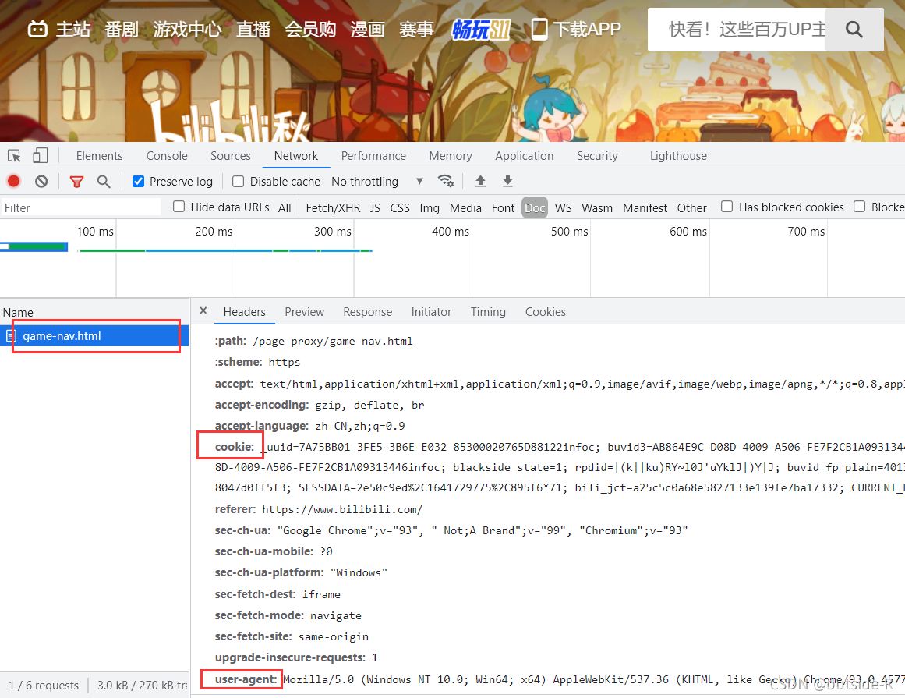This screenshot has height=698, width=905.
Task: Open bilibili 直播 section
Action: coord(253,28)
